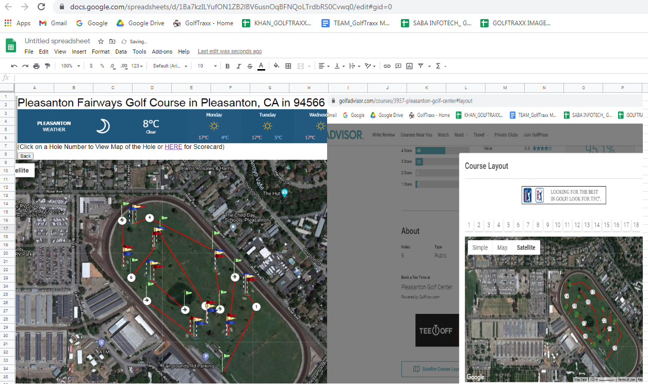Open the Insert menu
Image resolution: width=648 pixels, height=384 pixels.
[x=79, y=52]
